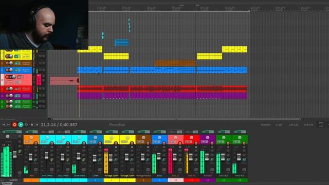Screen dimensions: 329x185
Task: Click the volume fader on Dist. Bus strip
Action: 223,157
